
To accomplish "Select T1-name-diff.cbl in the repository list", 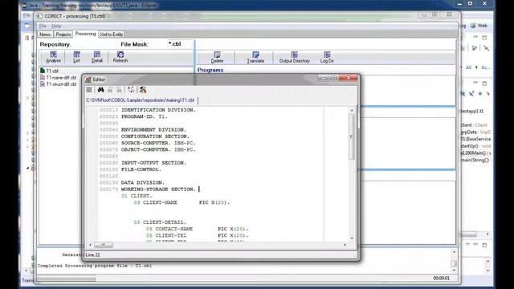I will [58, 78].
